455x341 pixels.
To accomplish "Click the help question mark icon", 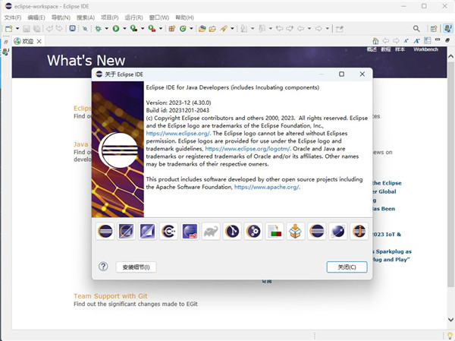I will click(103, 267).
